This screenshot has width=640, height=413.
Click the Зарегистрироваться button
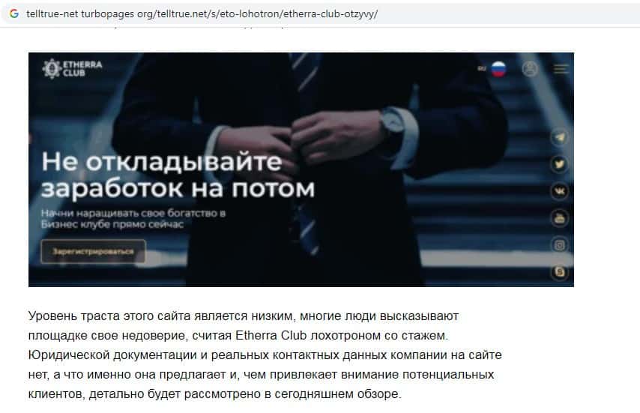[93, 251]
